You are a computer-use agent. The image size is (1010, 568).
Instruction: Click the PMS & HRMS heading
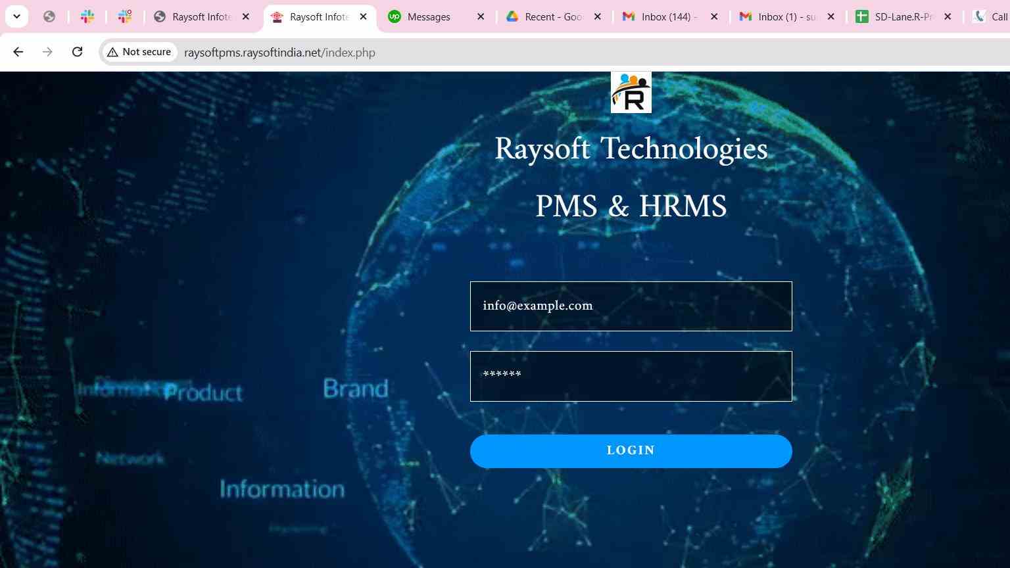pos(631,206)
